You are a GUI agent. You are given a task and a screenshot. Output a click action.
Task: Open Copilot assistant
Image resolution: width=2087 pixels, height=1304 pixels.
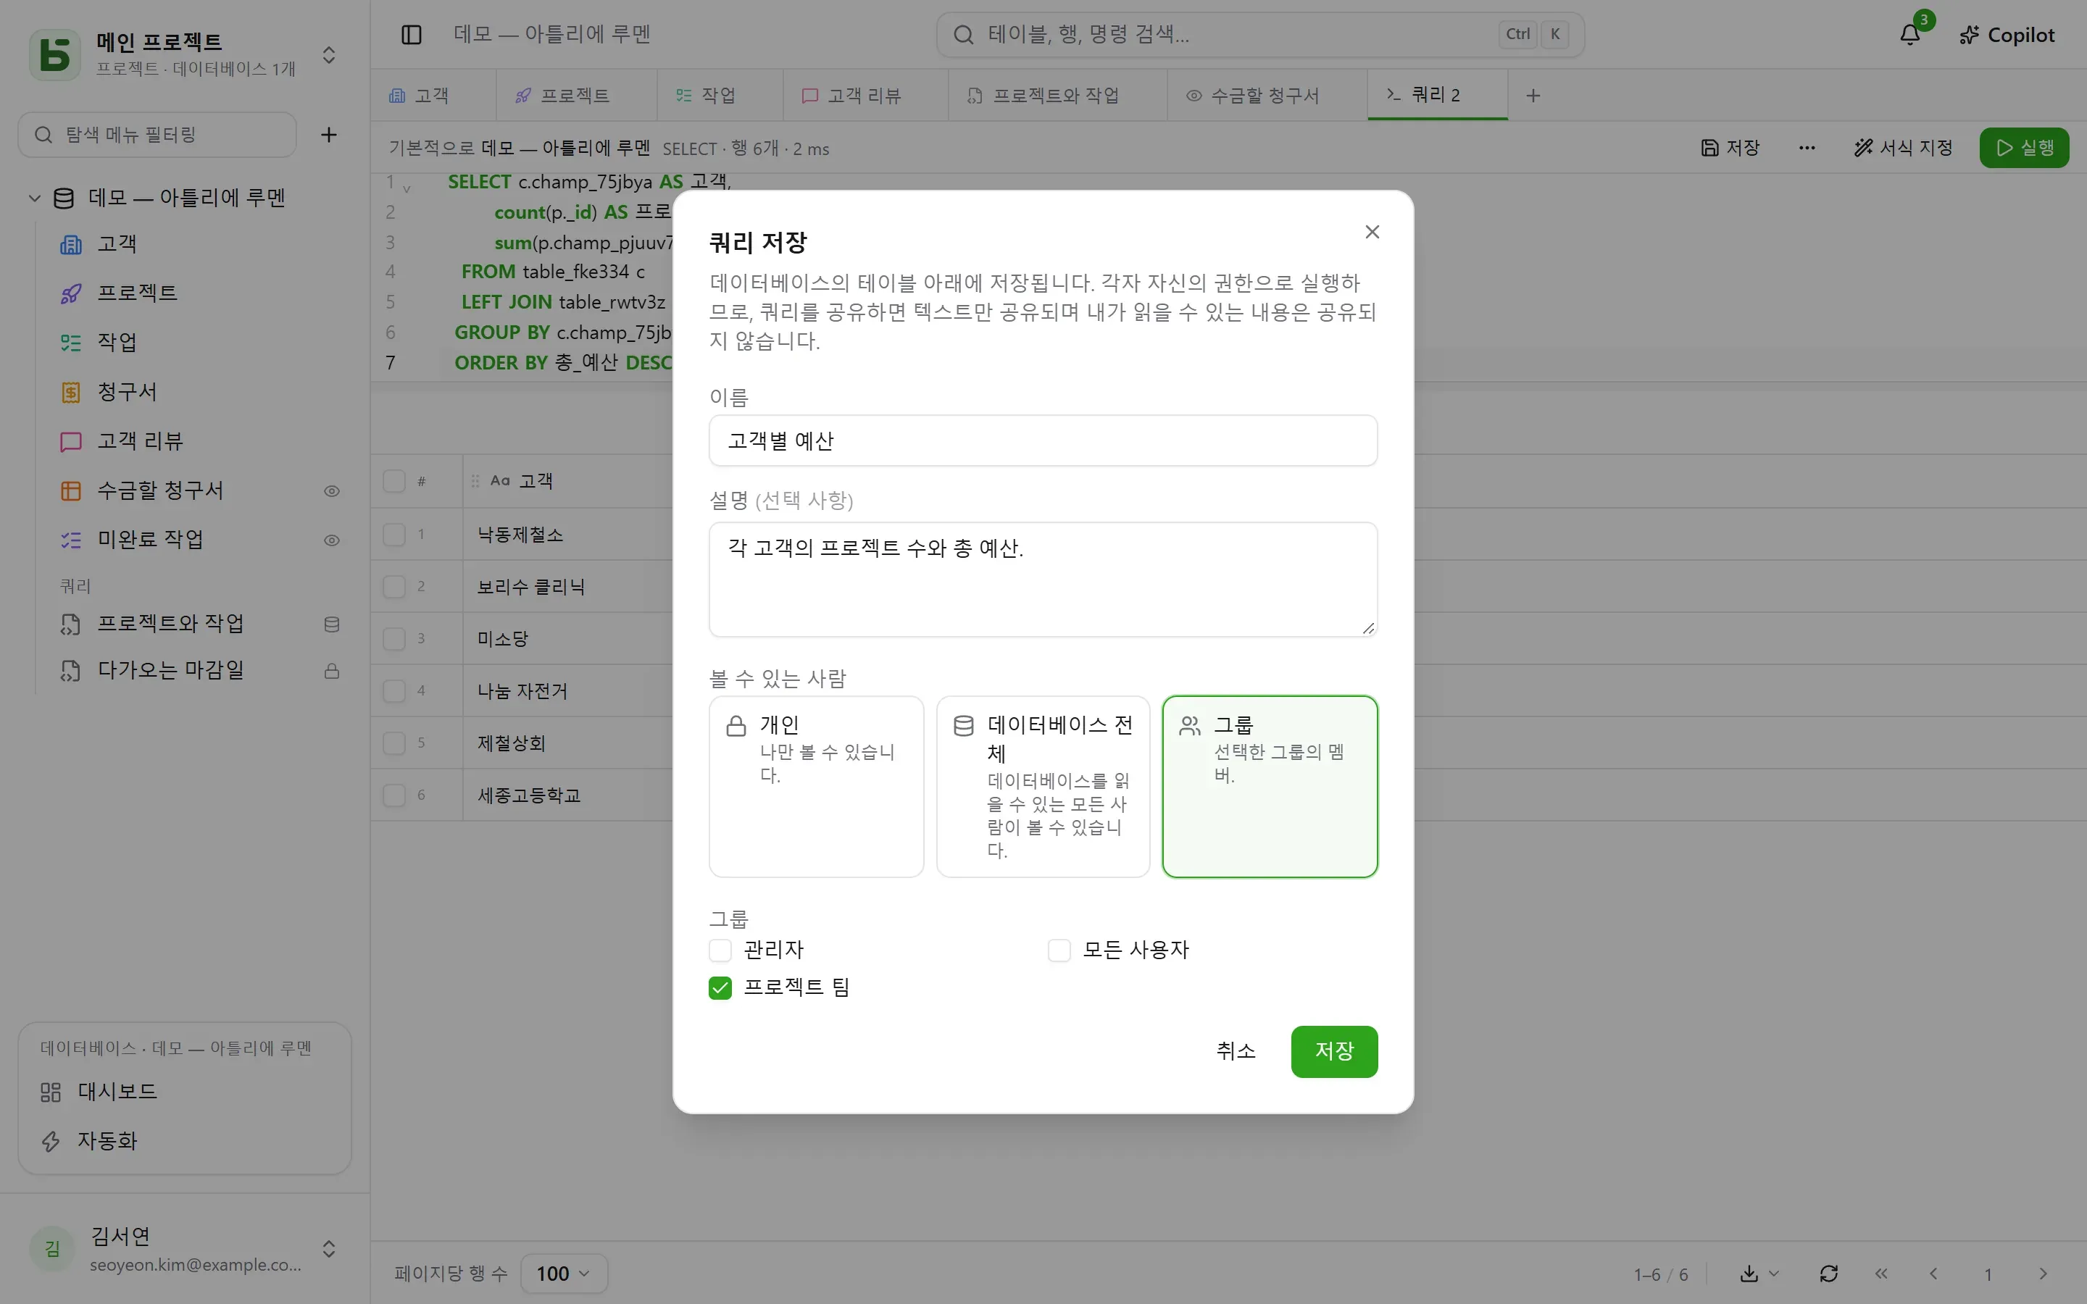2007,35
